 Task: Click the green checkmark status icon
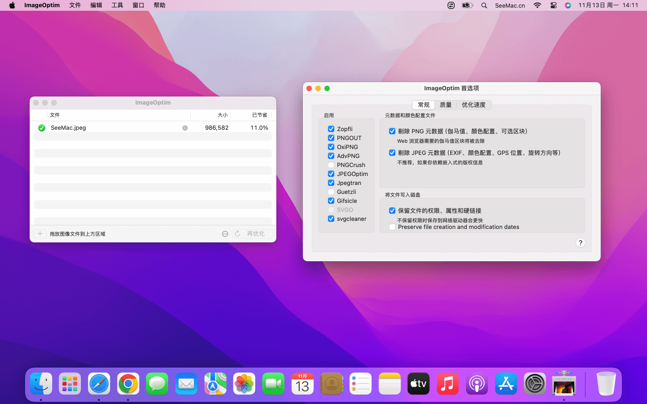click(x=42, y=128)
